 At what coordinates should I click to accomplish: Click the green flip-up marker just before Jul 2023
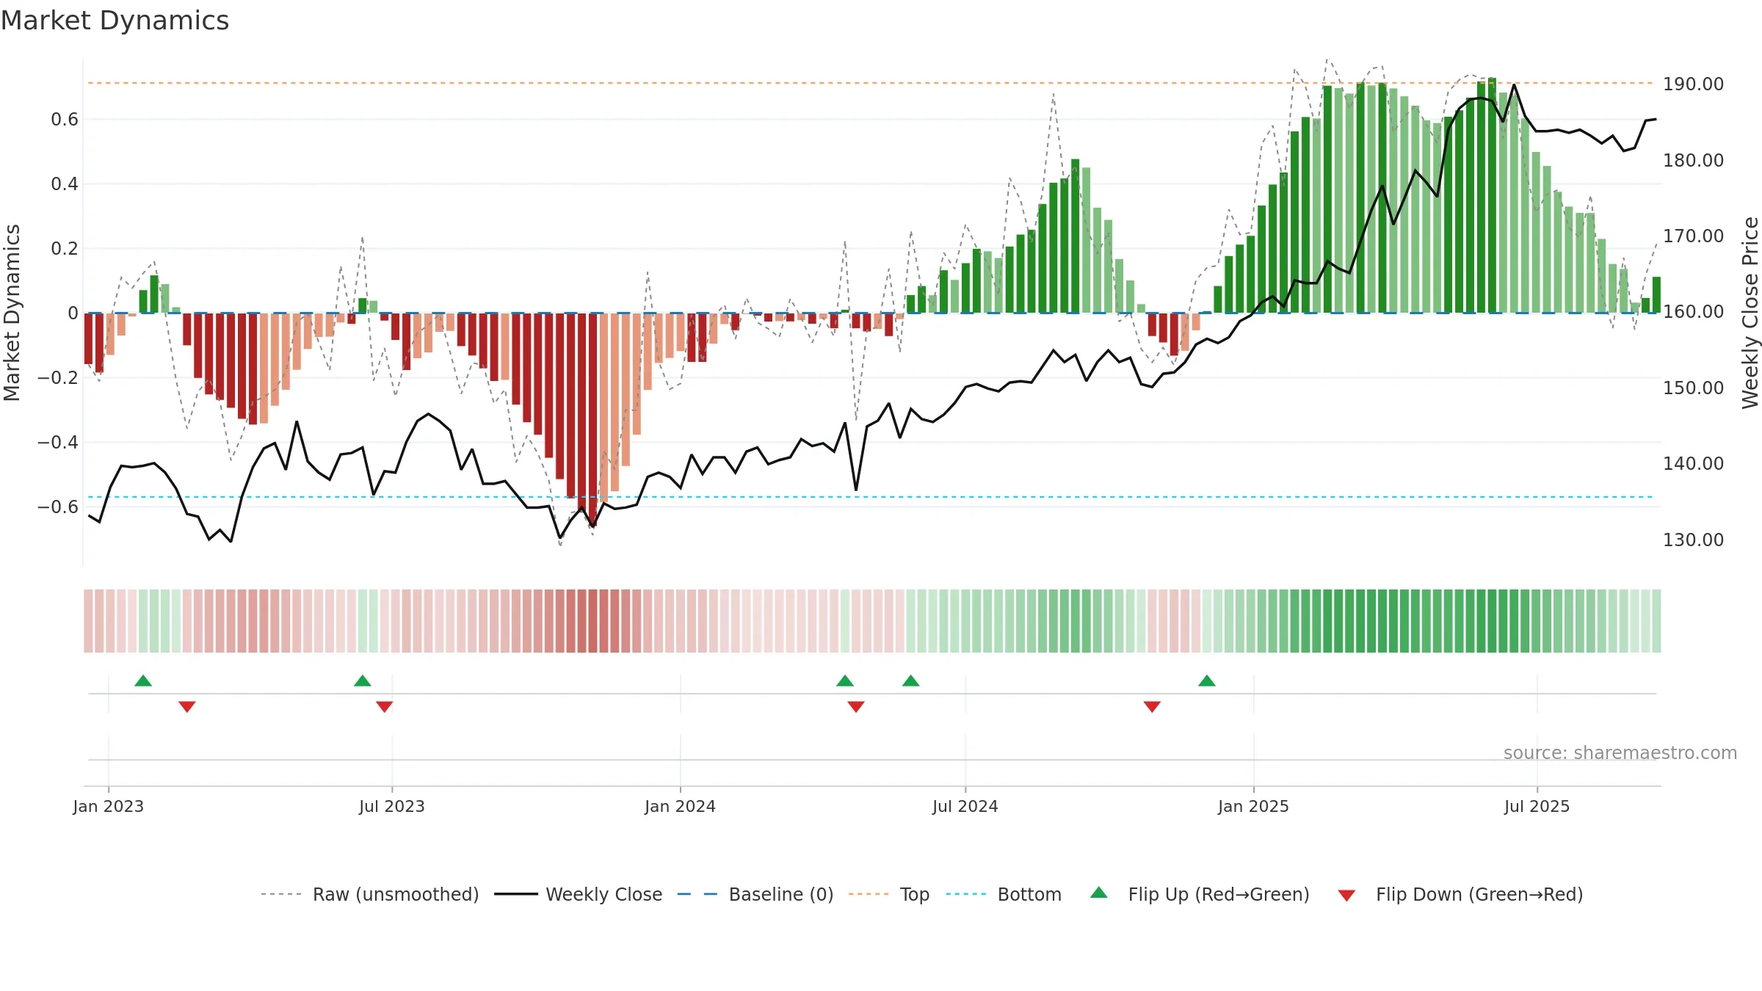pos(363,680)
